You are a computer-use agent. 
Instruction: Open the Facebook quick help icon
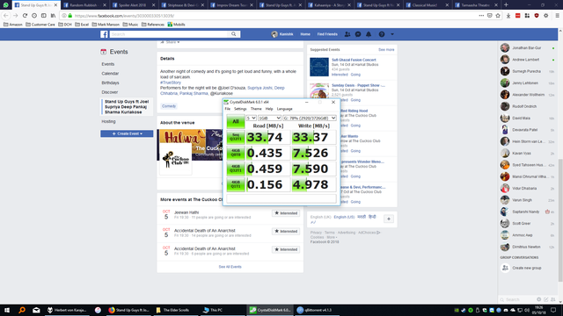click(382, 34)
